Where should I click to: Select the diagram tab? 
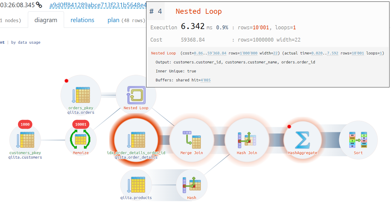pyautogui.click(x=46, y=19)
